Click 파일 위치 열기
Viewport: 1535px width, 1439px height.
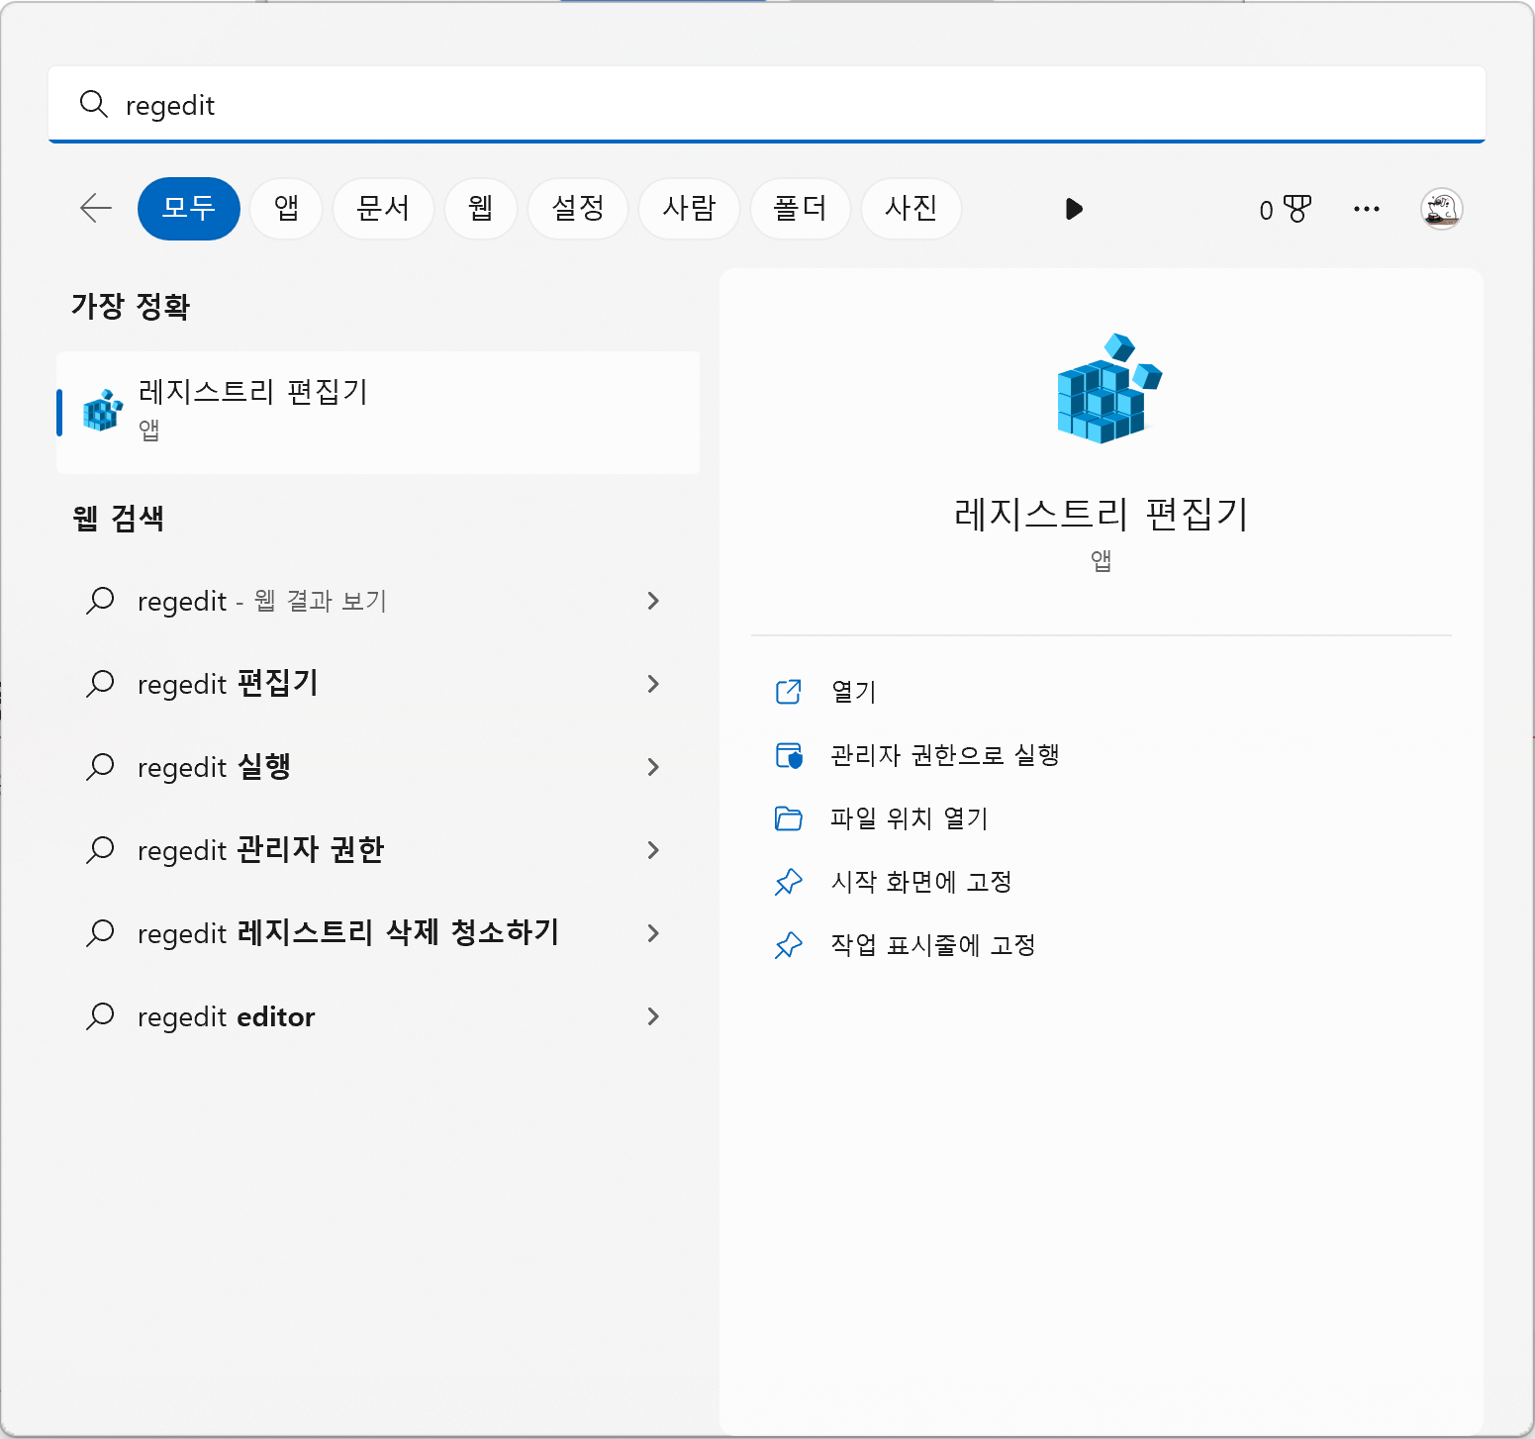tap(909, 818)
